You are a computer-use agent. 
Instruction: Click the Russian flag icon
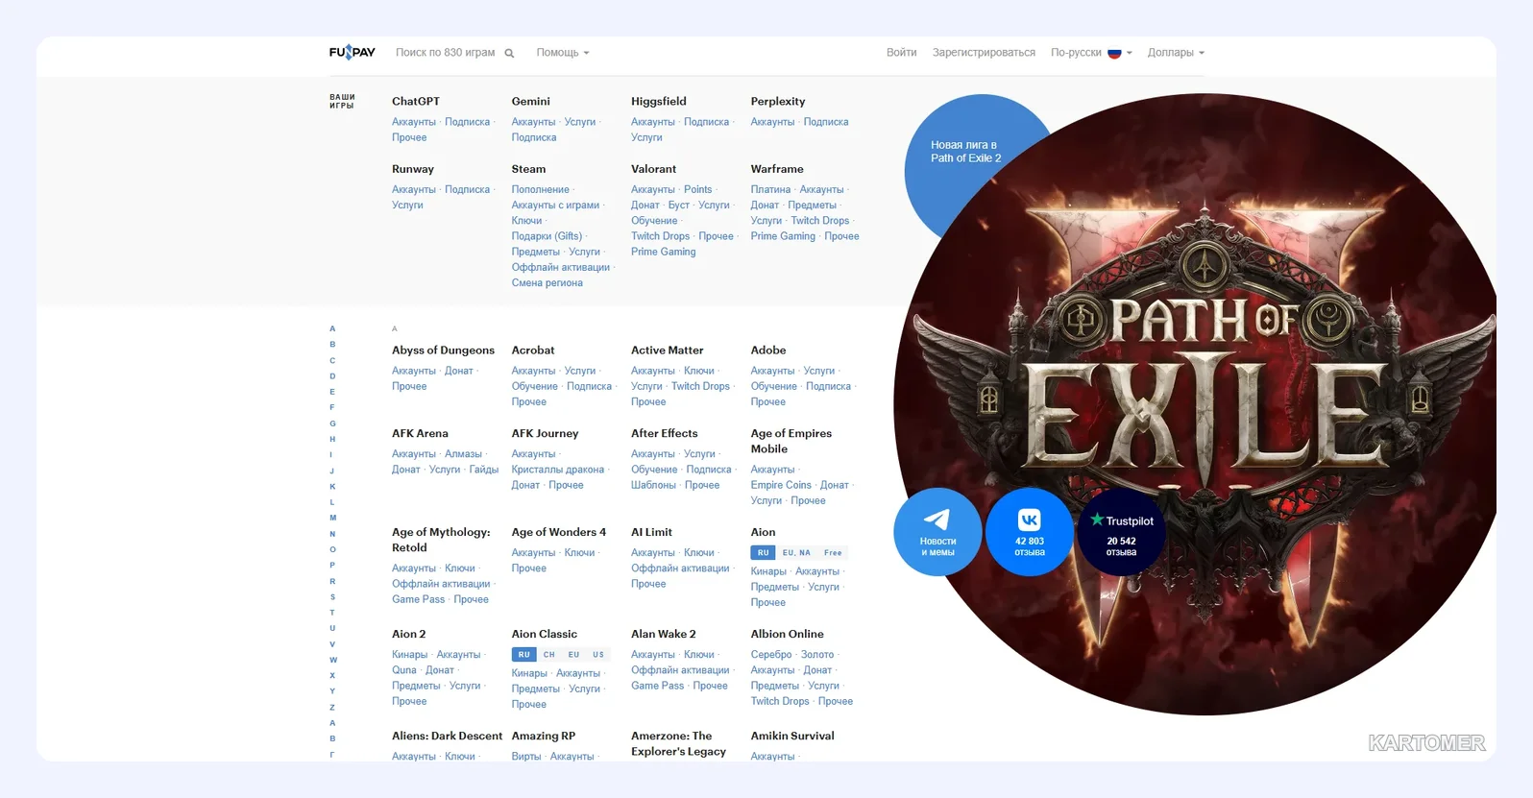pyautogui.click(x=1114, y=53)
